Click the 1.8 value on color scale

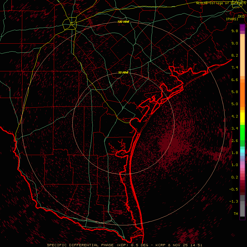click(x=235, y=153)
